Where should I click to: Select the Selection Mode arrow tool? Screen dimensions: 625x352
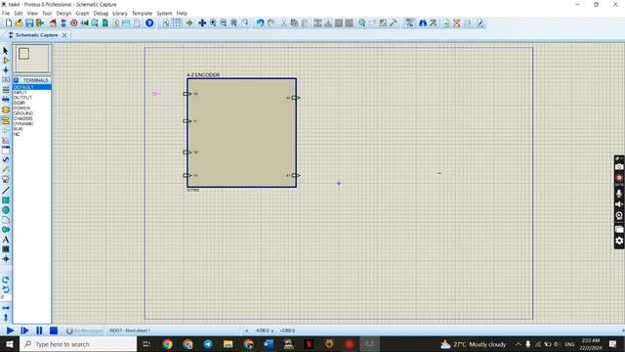point(6,51)
